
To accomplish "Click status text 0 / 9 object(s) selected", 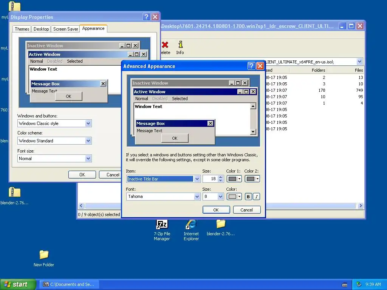I will coord(99,214).
